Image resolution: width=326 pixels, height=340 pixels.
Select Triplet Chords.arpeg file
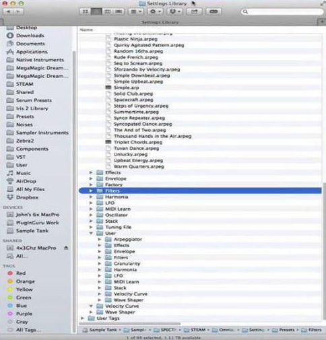(x=138, y=142)
